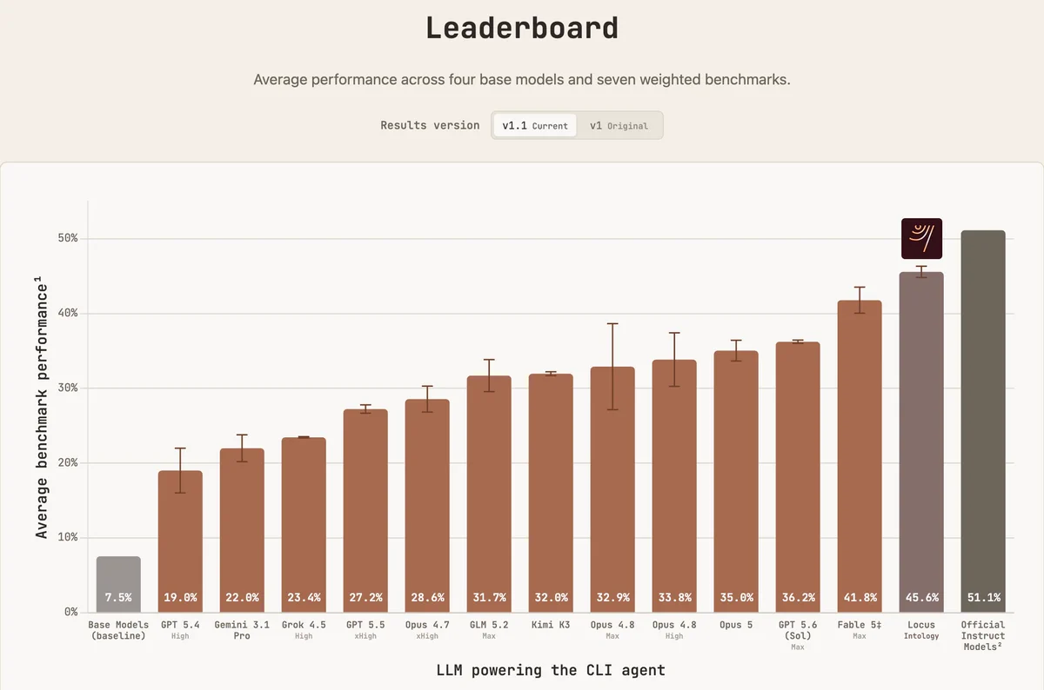Click the Opus 4.7 bar
This screenshot has height=690, width=1044.
point(427,506)
